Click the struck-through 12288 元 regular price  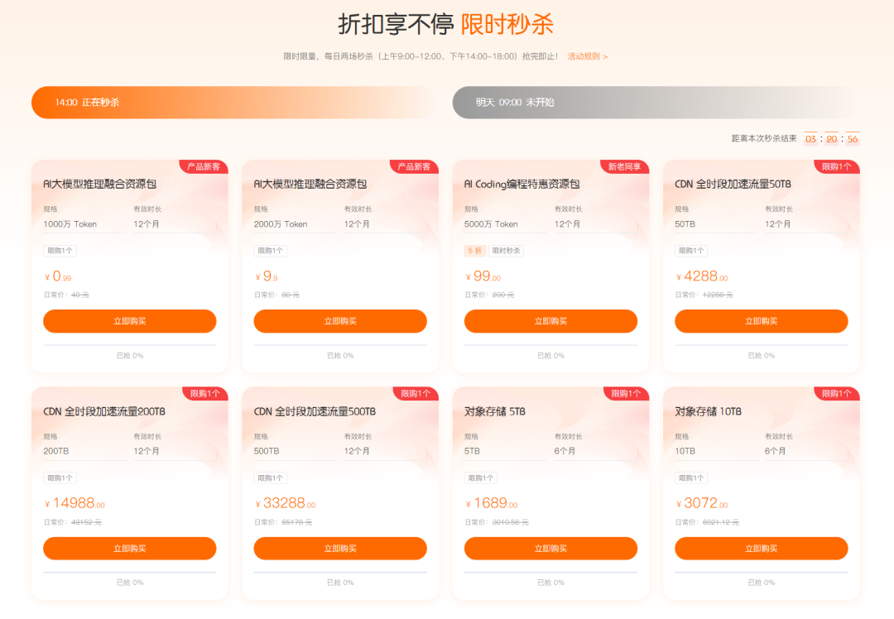coord(718,295)
